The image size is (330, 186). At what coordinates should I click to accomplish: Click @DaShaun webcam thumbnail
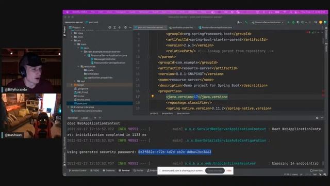pyautogui.click(x=31, y=116)
